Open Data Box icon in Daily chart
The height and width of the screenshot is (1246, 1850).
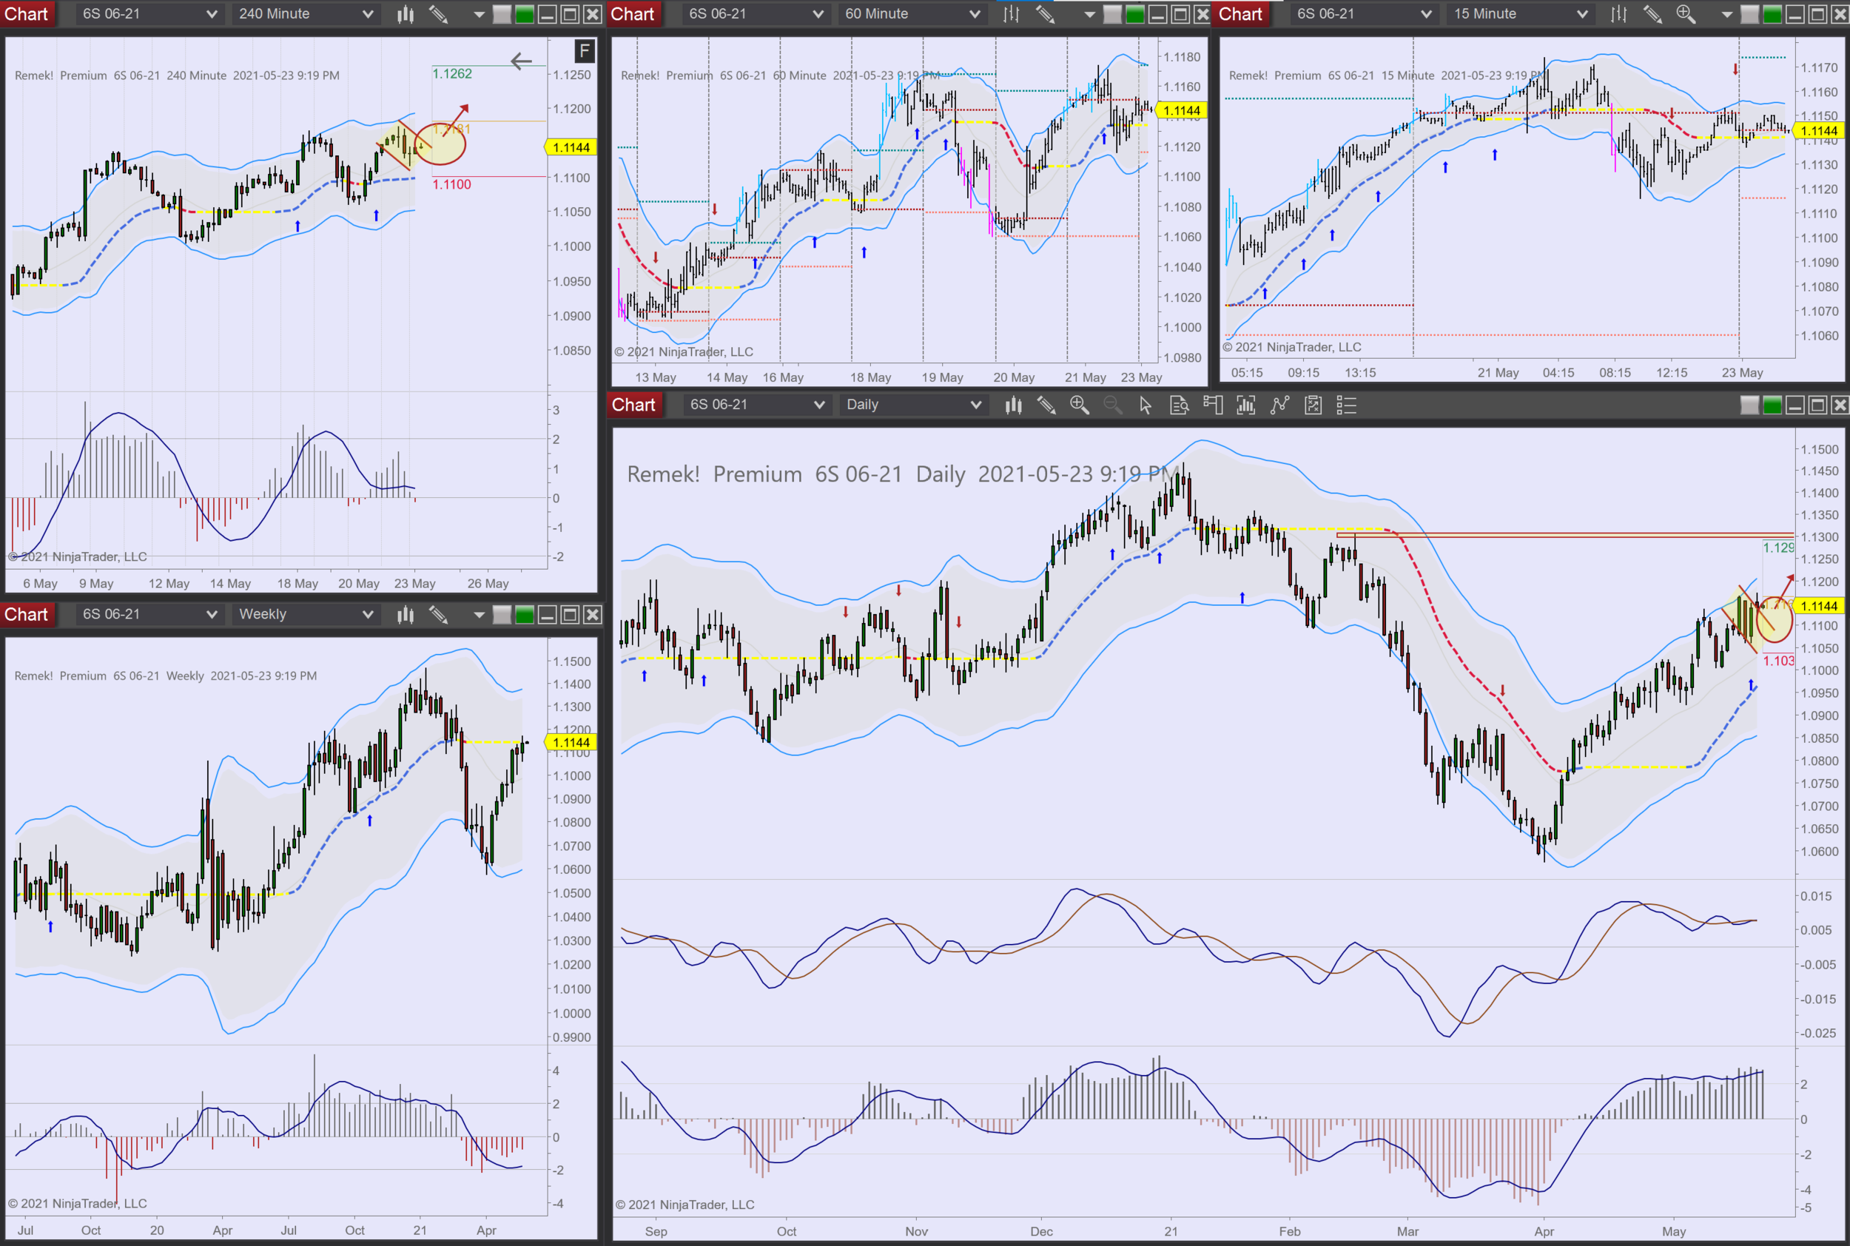tap(1180, 405)
